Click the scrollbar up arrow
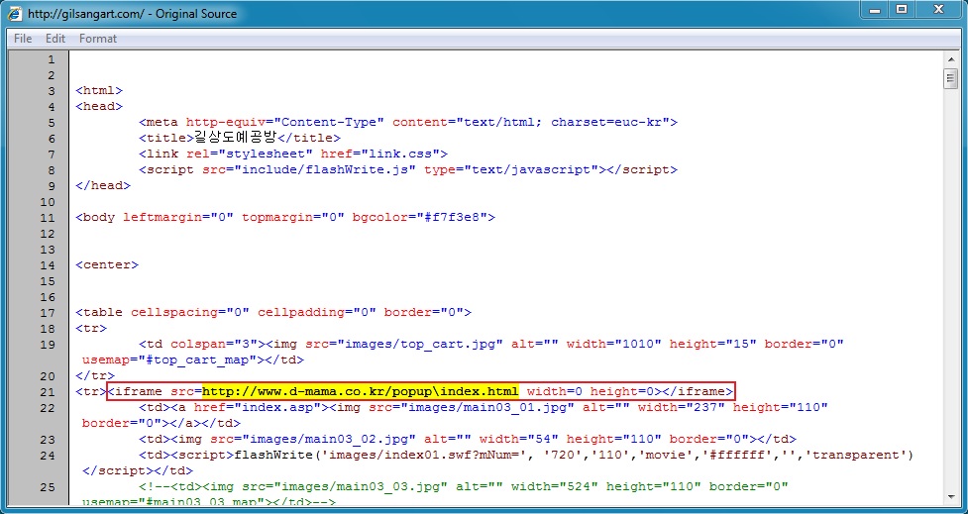The height and width of the screenshot is (514, 968). point(951,59)
